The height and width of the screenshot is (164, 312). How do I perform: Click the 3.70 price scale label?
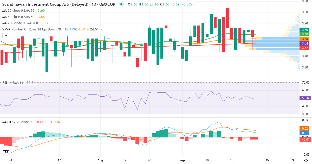click(x=305, y=23)
